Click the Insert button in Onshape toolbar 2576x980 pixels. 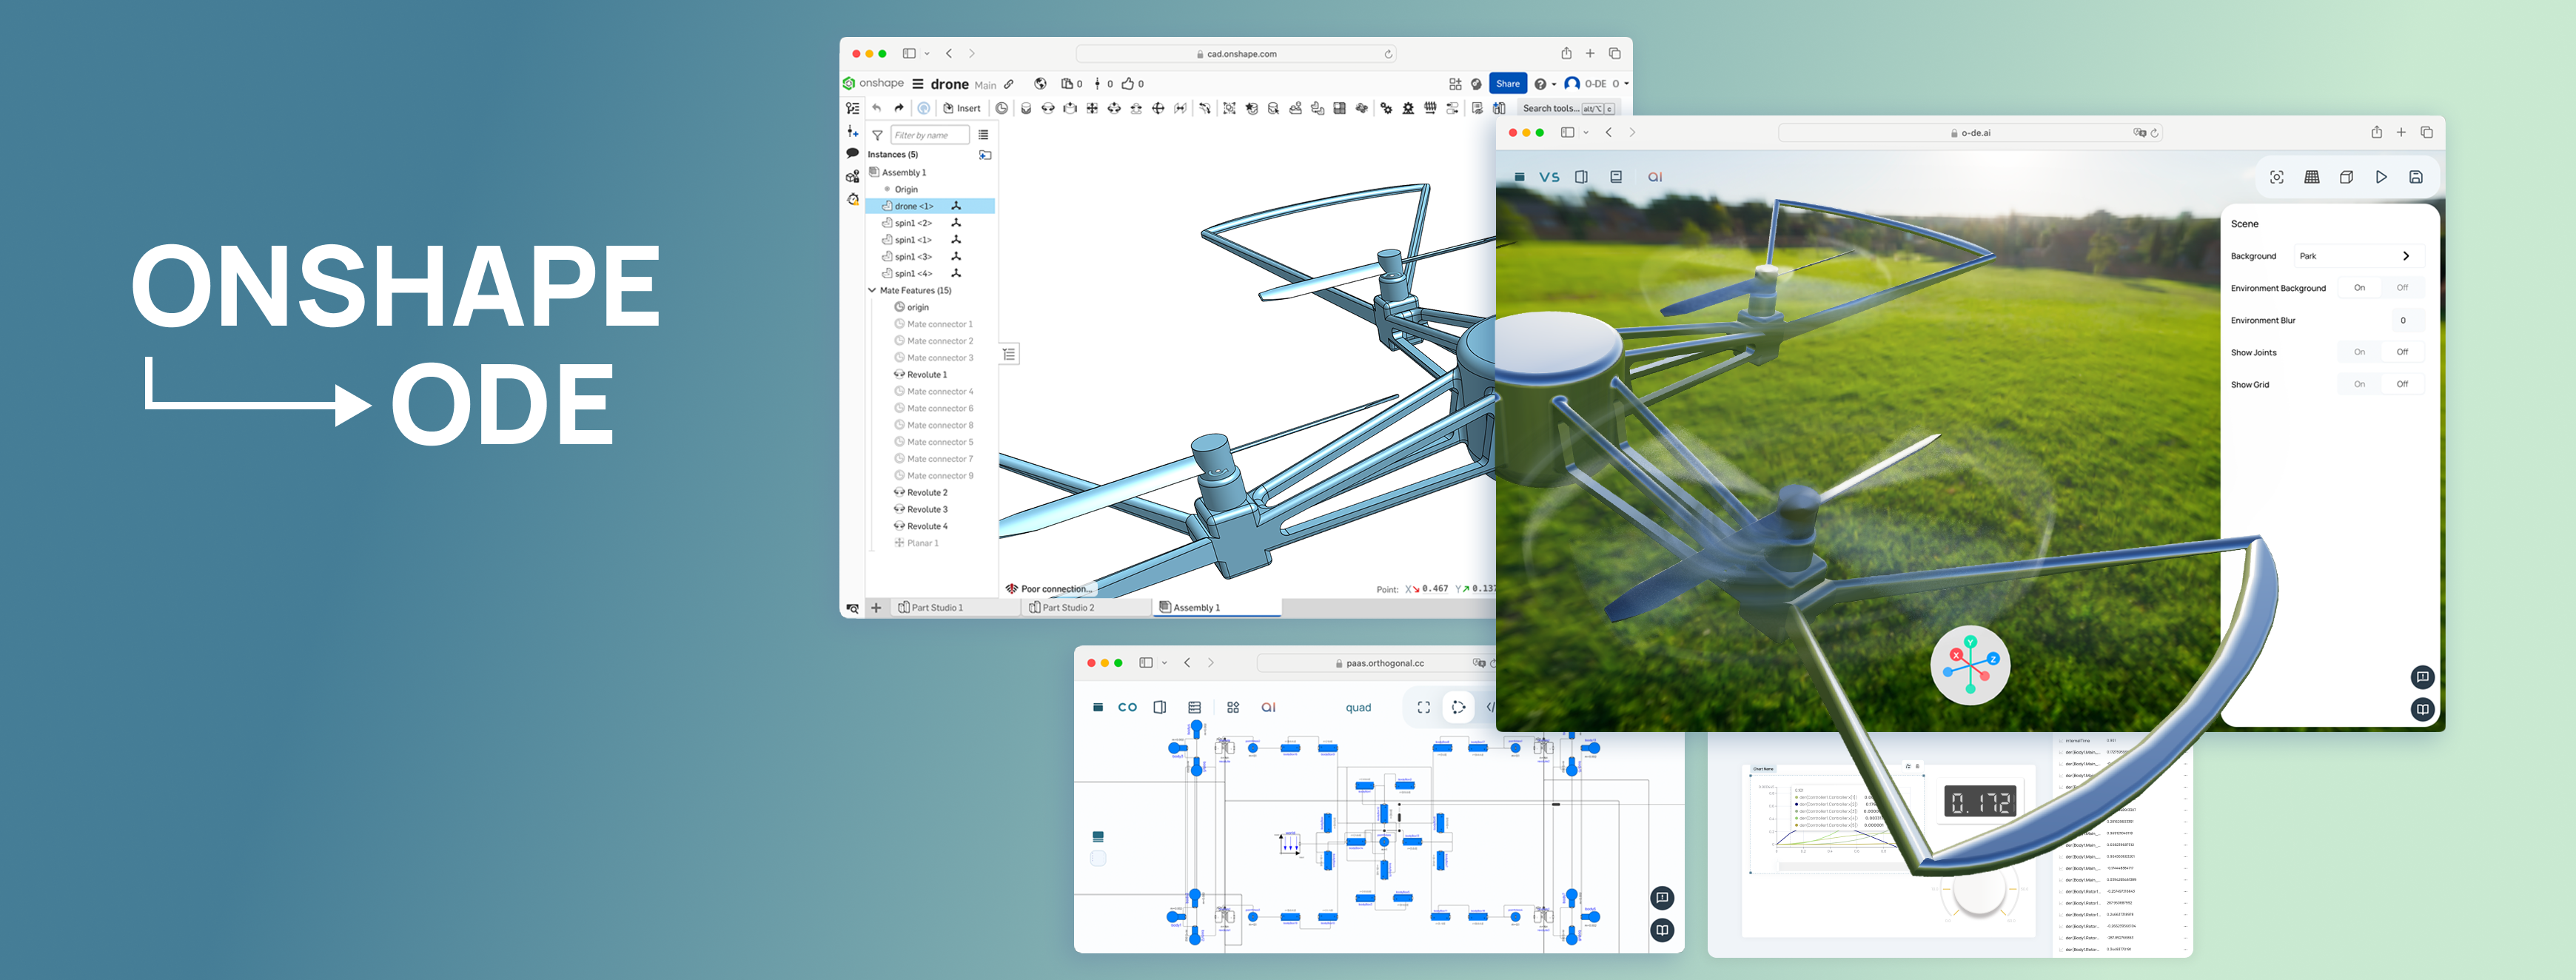pyautogui.click(x=962, y=108)
